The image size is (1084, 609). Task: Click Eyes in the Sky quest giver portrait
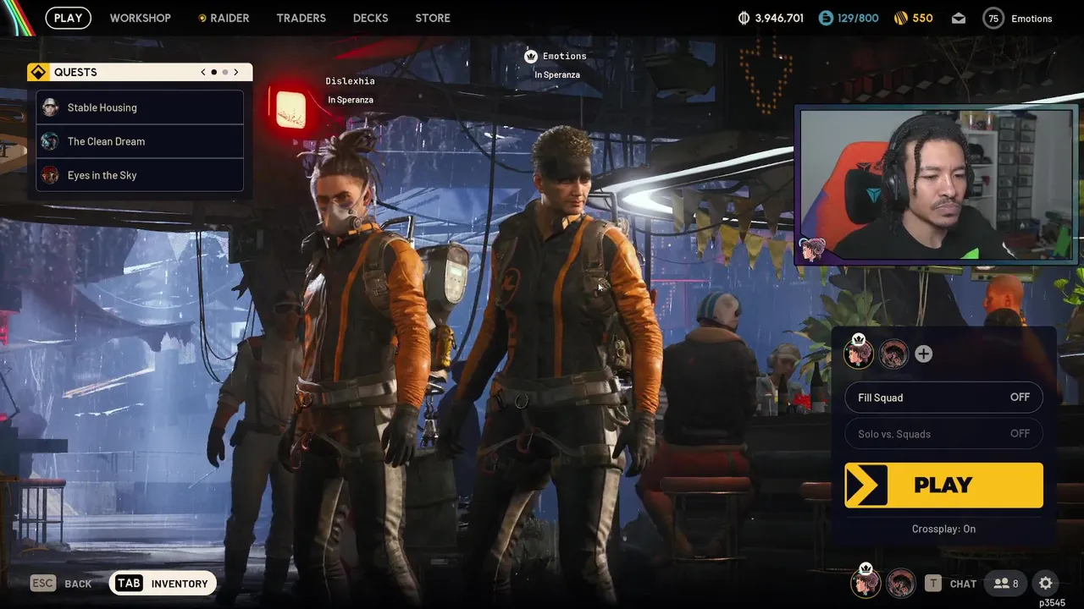click(x=50, y=175)
